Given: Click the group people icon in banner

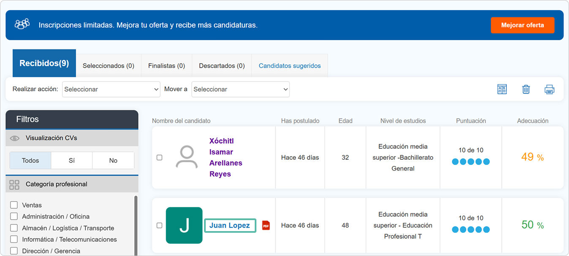Looking at the screenshot, I should pyautogui.click(x=22, y=25).
